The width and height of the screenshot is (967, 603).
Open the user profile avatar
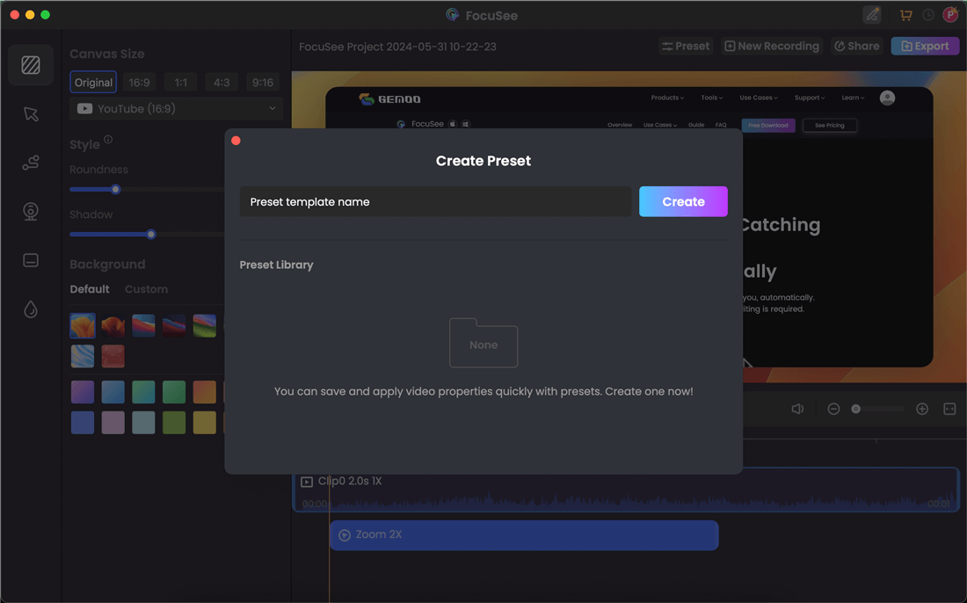pos(950,15)
